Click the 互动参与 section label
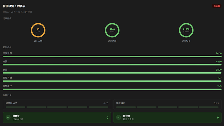Viewport: 224px width, 126px height. point(7,47)
